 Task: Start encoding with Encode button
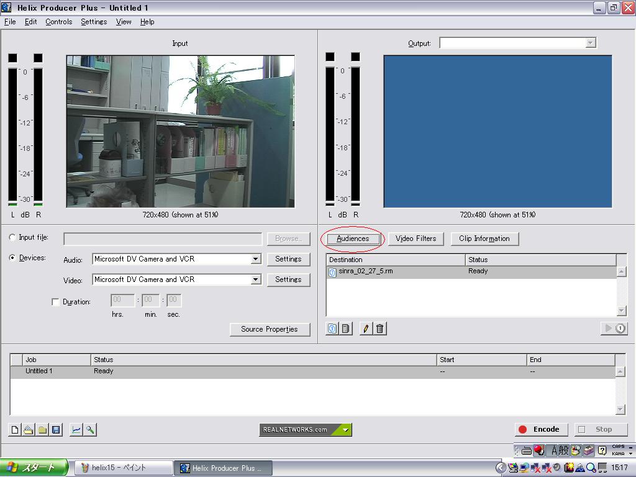[541, 430]
